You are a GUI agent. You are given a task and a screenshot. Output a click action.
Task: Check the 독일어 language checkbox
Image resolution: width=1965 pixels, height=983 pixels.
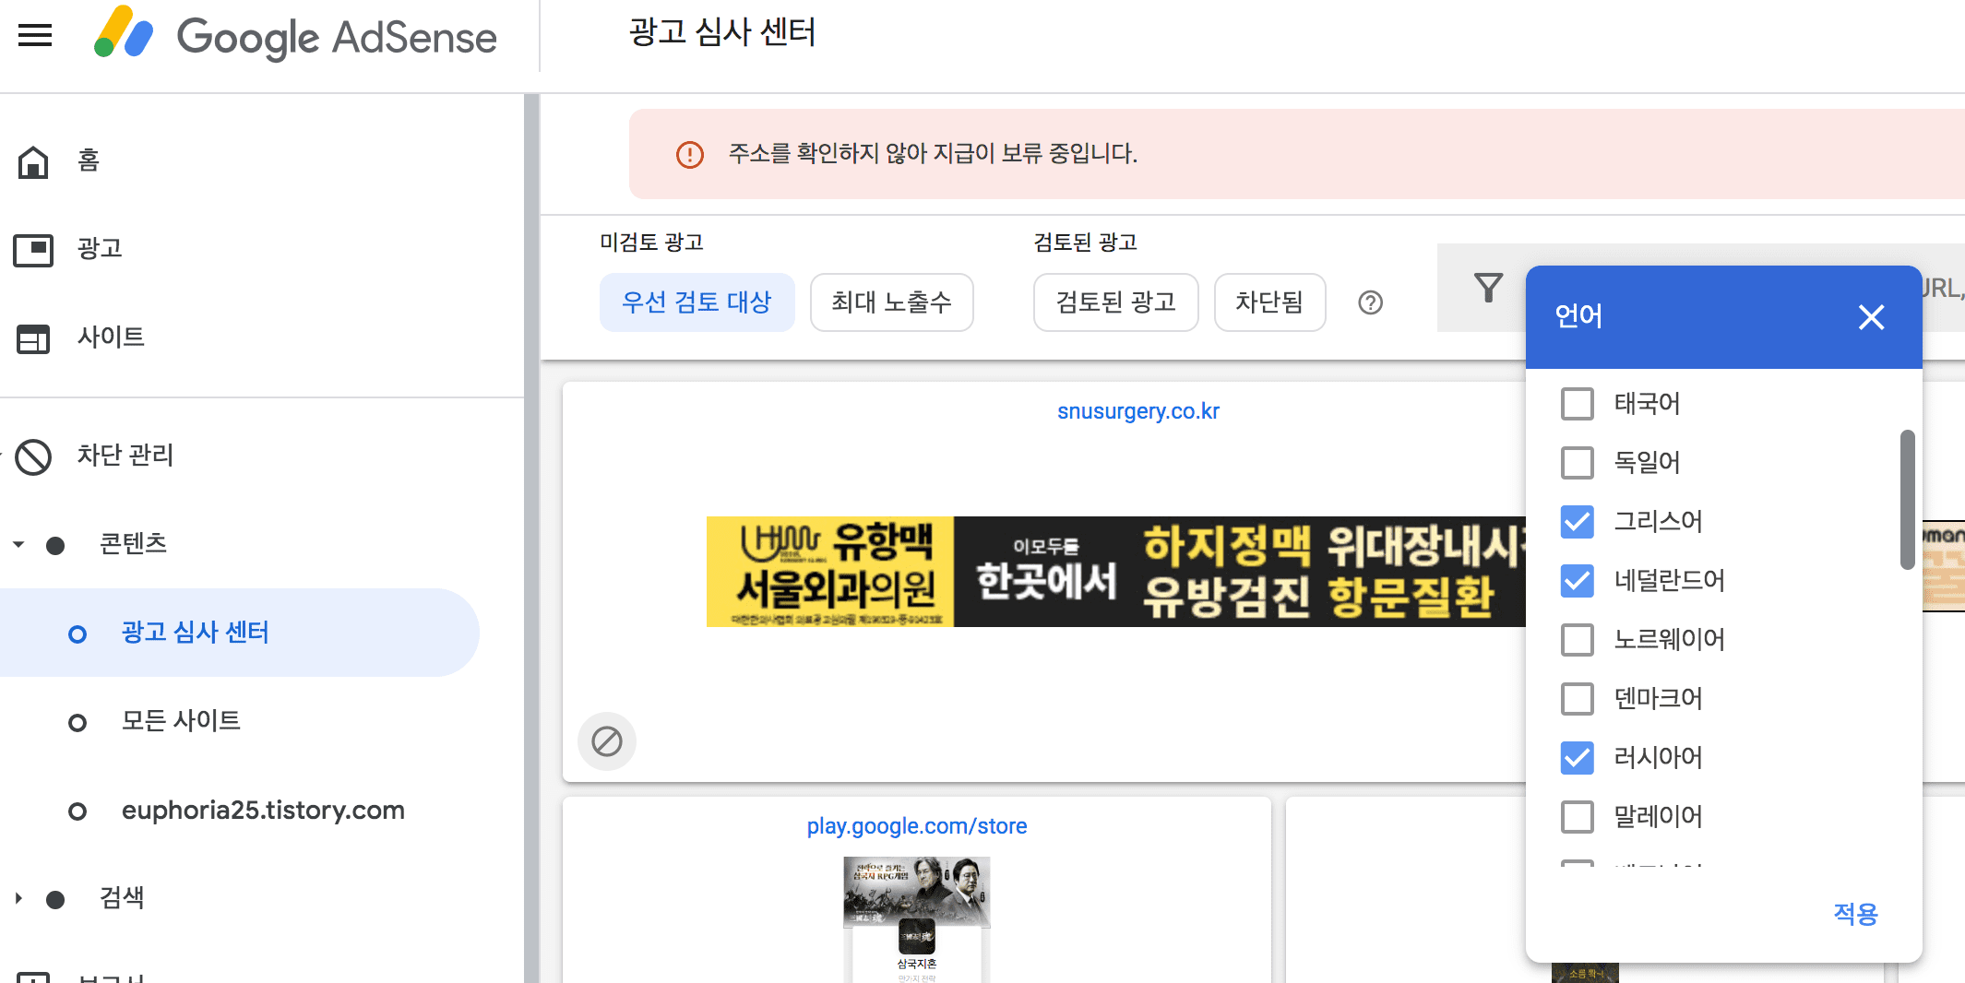[x=1578, y=462]
